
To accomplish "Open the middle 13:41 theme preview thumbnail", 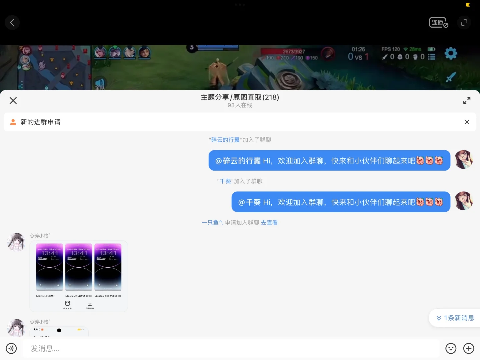I will tap(79, 267).
